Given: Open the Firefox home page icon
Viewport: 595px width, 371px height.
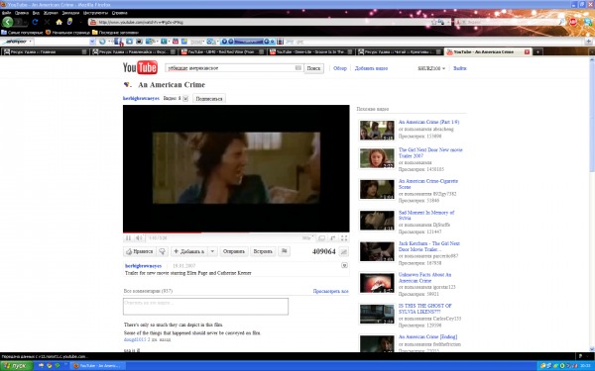Looking at the screenshot, I should pos(59,22).
